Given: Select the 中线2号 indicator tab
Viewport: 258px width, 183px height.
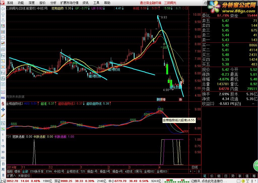Looking at the screenshot, I should 59,171.
